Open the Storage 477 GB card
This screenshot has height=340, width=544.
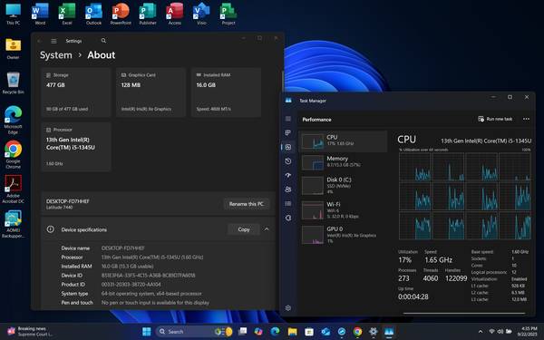76,92
